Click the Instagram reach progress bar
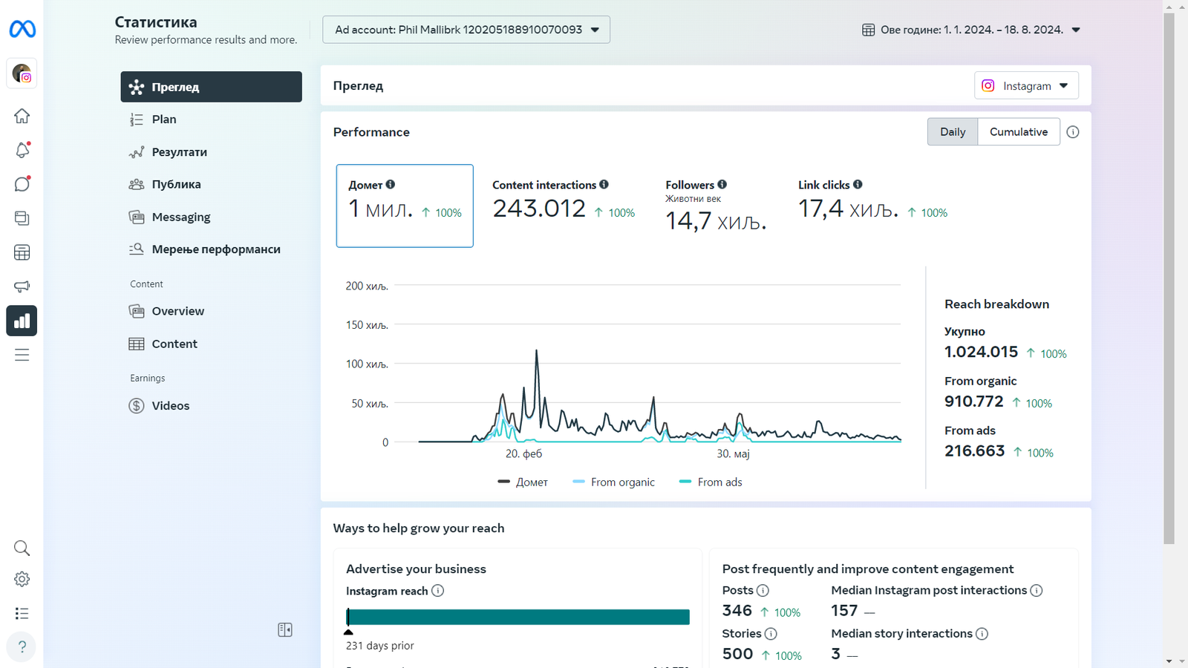The width and height of the screenshot is (1188, 668). click(x=518, y=617)
